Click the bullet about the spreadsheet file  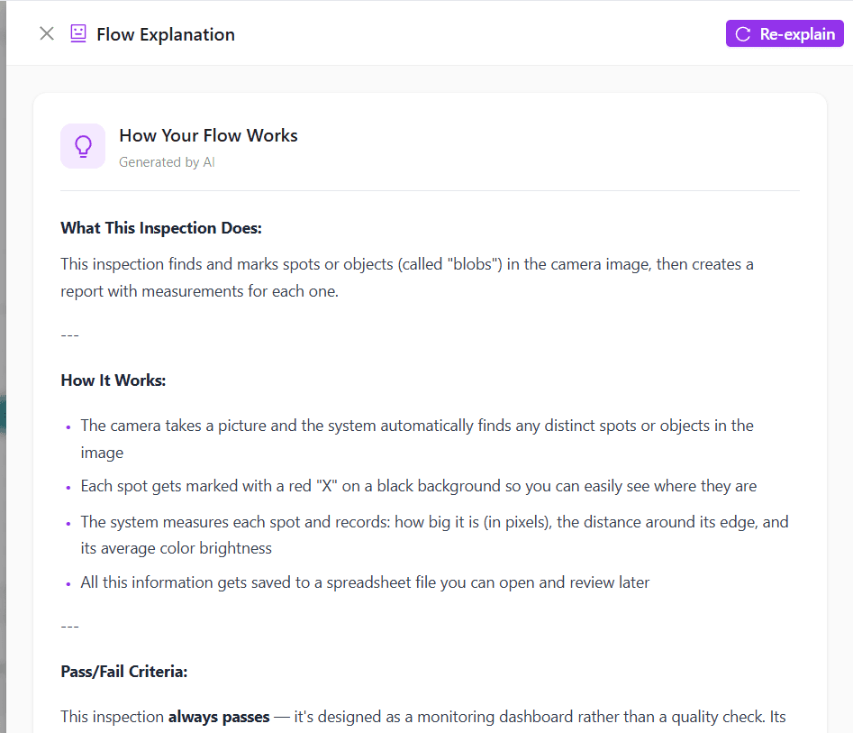point(365,582)
